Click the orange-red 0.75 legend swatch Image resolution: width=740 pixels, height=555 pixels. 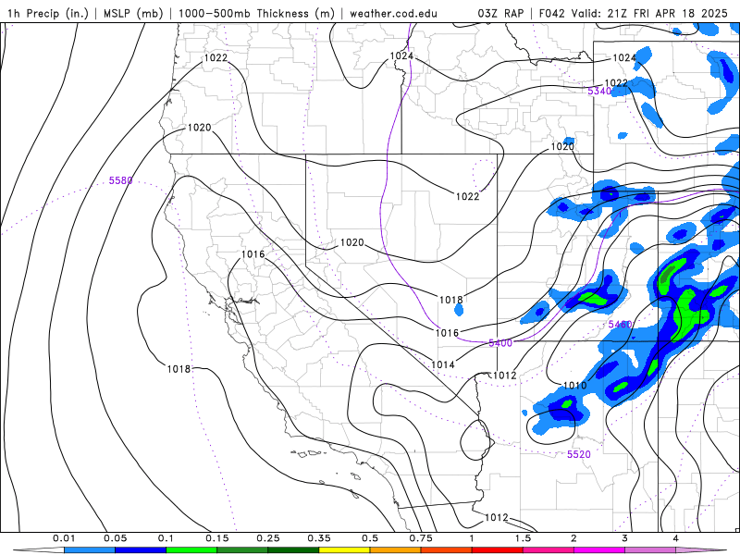coord(446,550)
